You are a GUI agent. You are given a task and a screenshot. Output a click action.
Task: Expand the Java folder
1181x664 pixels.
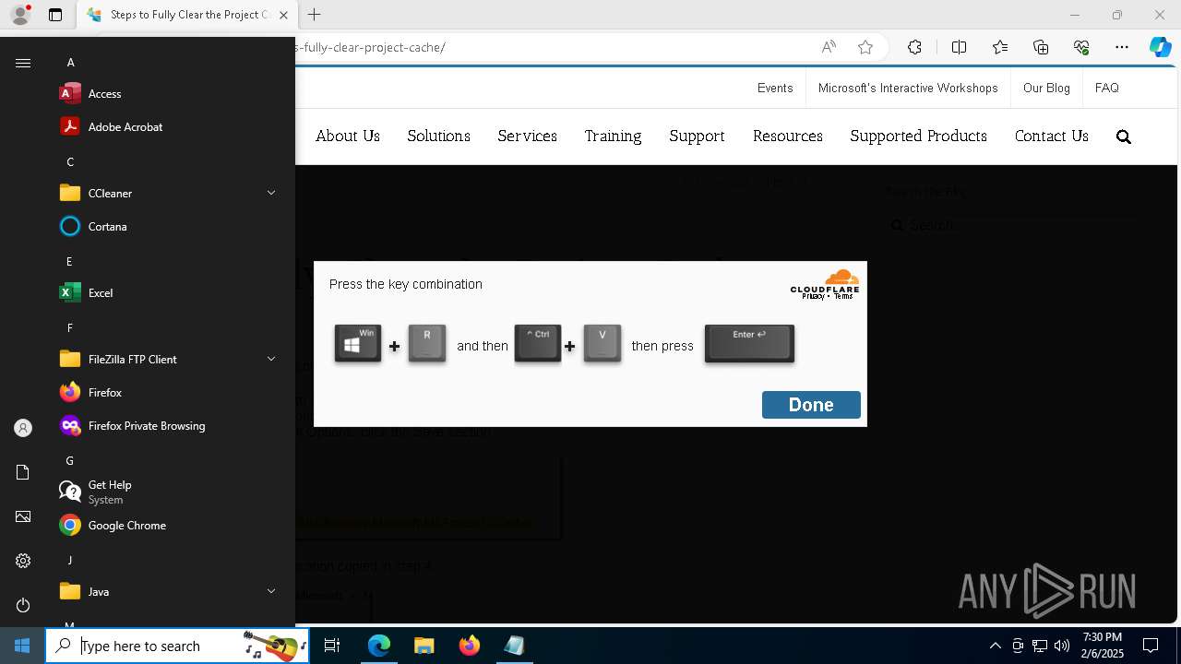pyautogui.click(x=166, y=592)
